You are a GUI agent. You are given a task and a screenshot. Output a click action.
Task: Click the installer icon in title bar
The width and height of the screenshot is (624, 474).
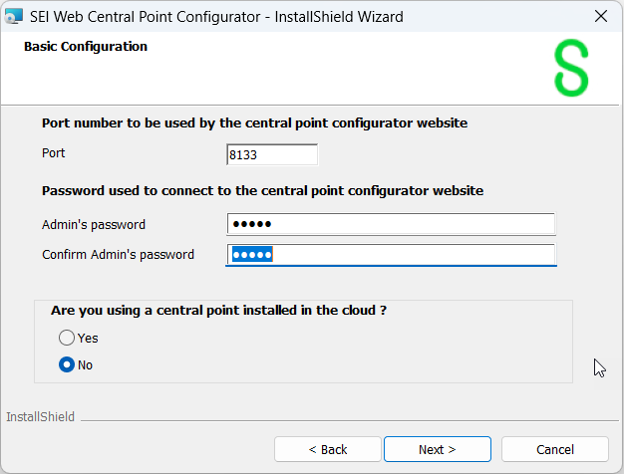tap(15, 16)
